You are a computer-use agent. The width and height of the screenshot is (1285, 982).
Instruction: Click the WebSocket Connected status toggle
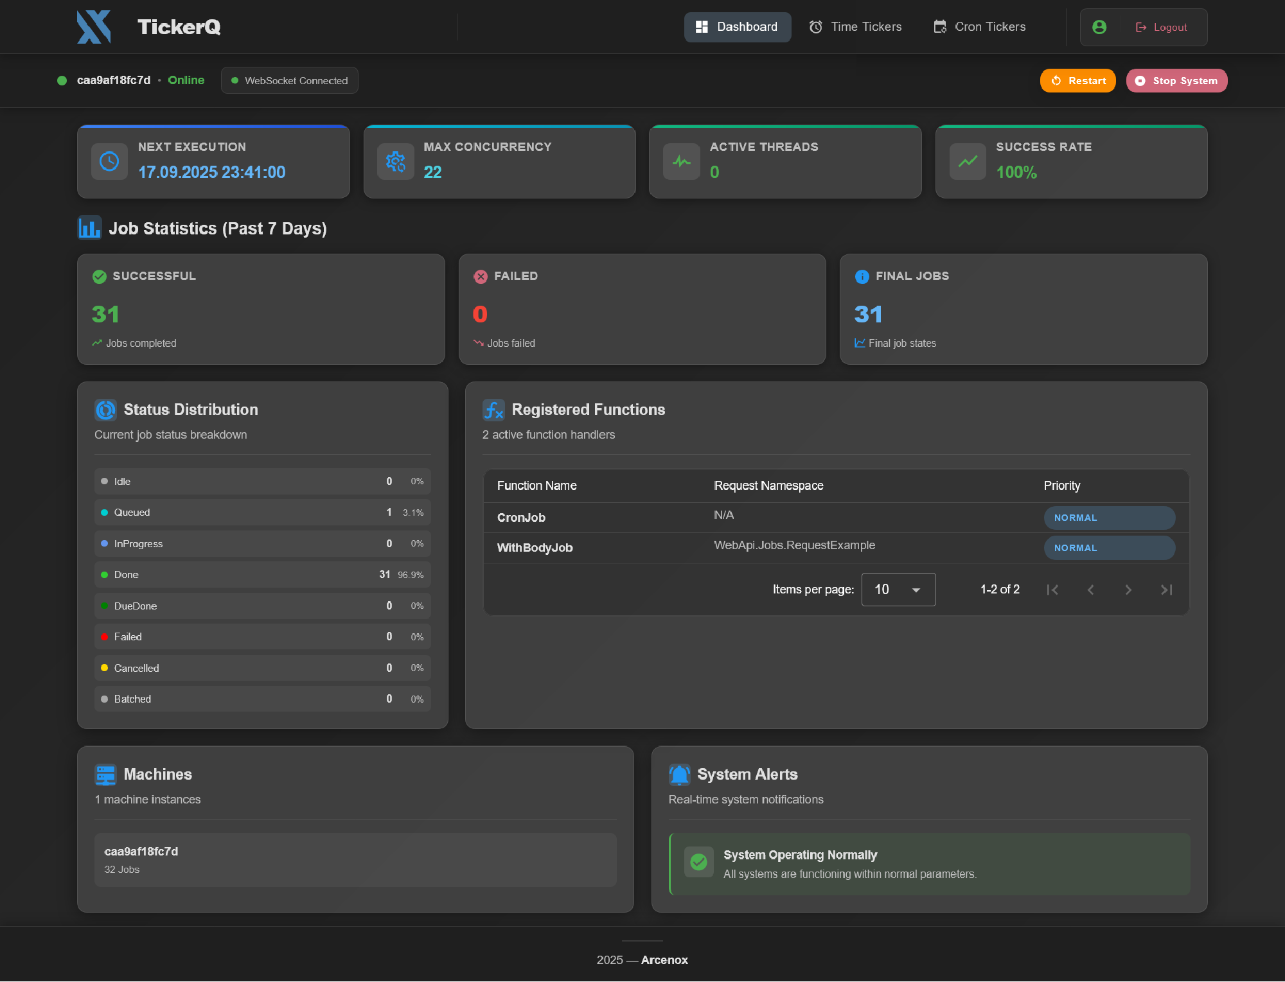288,80
